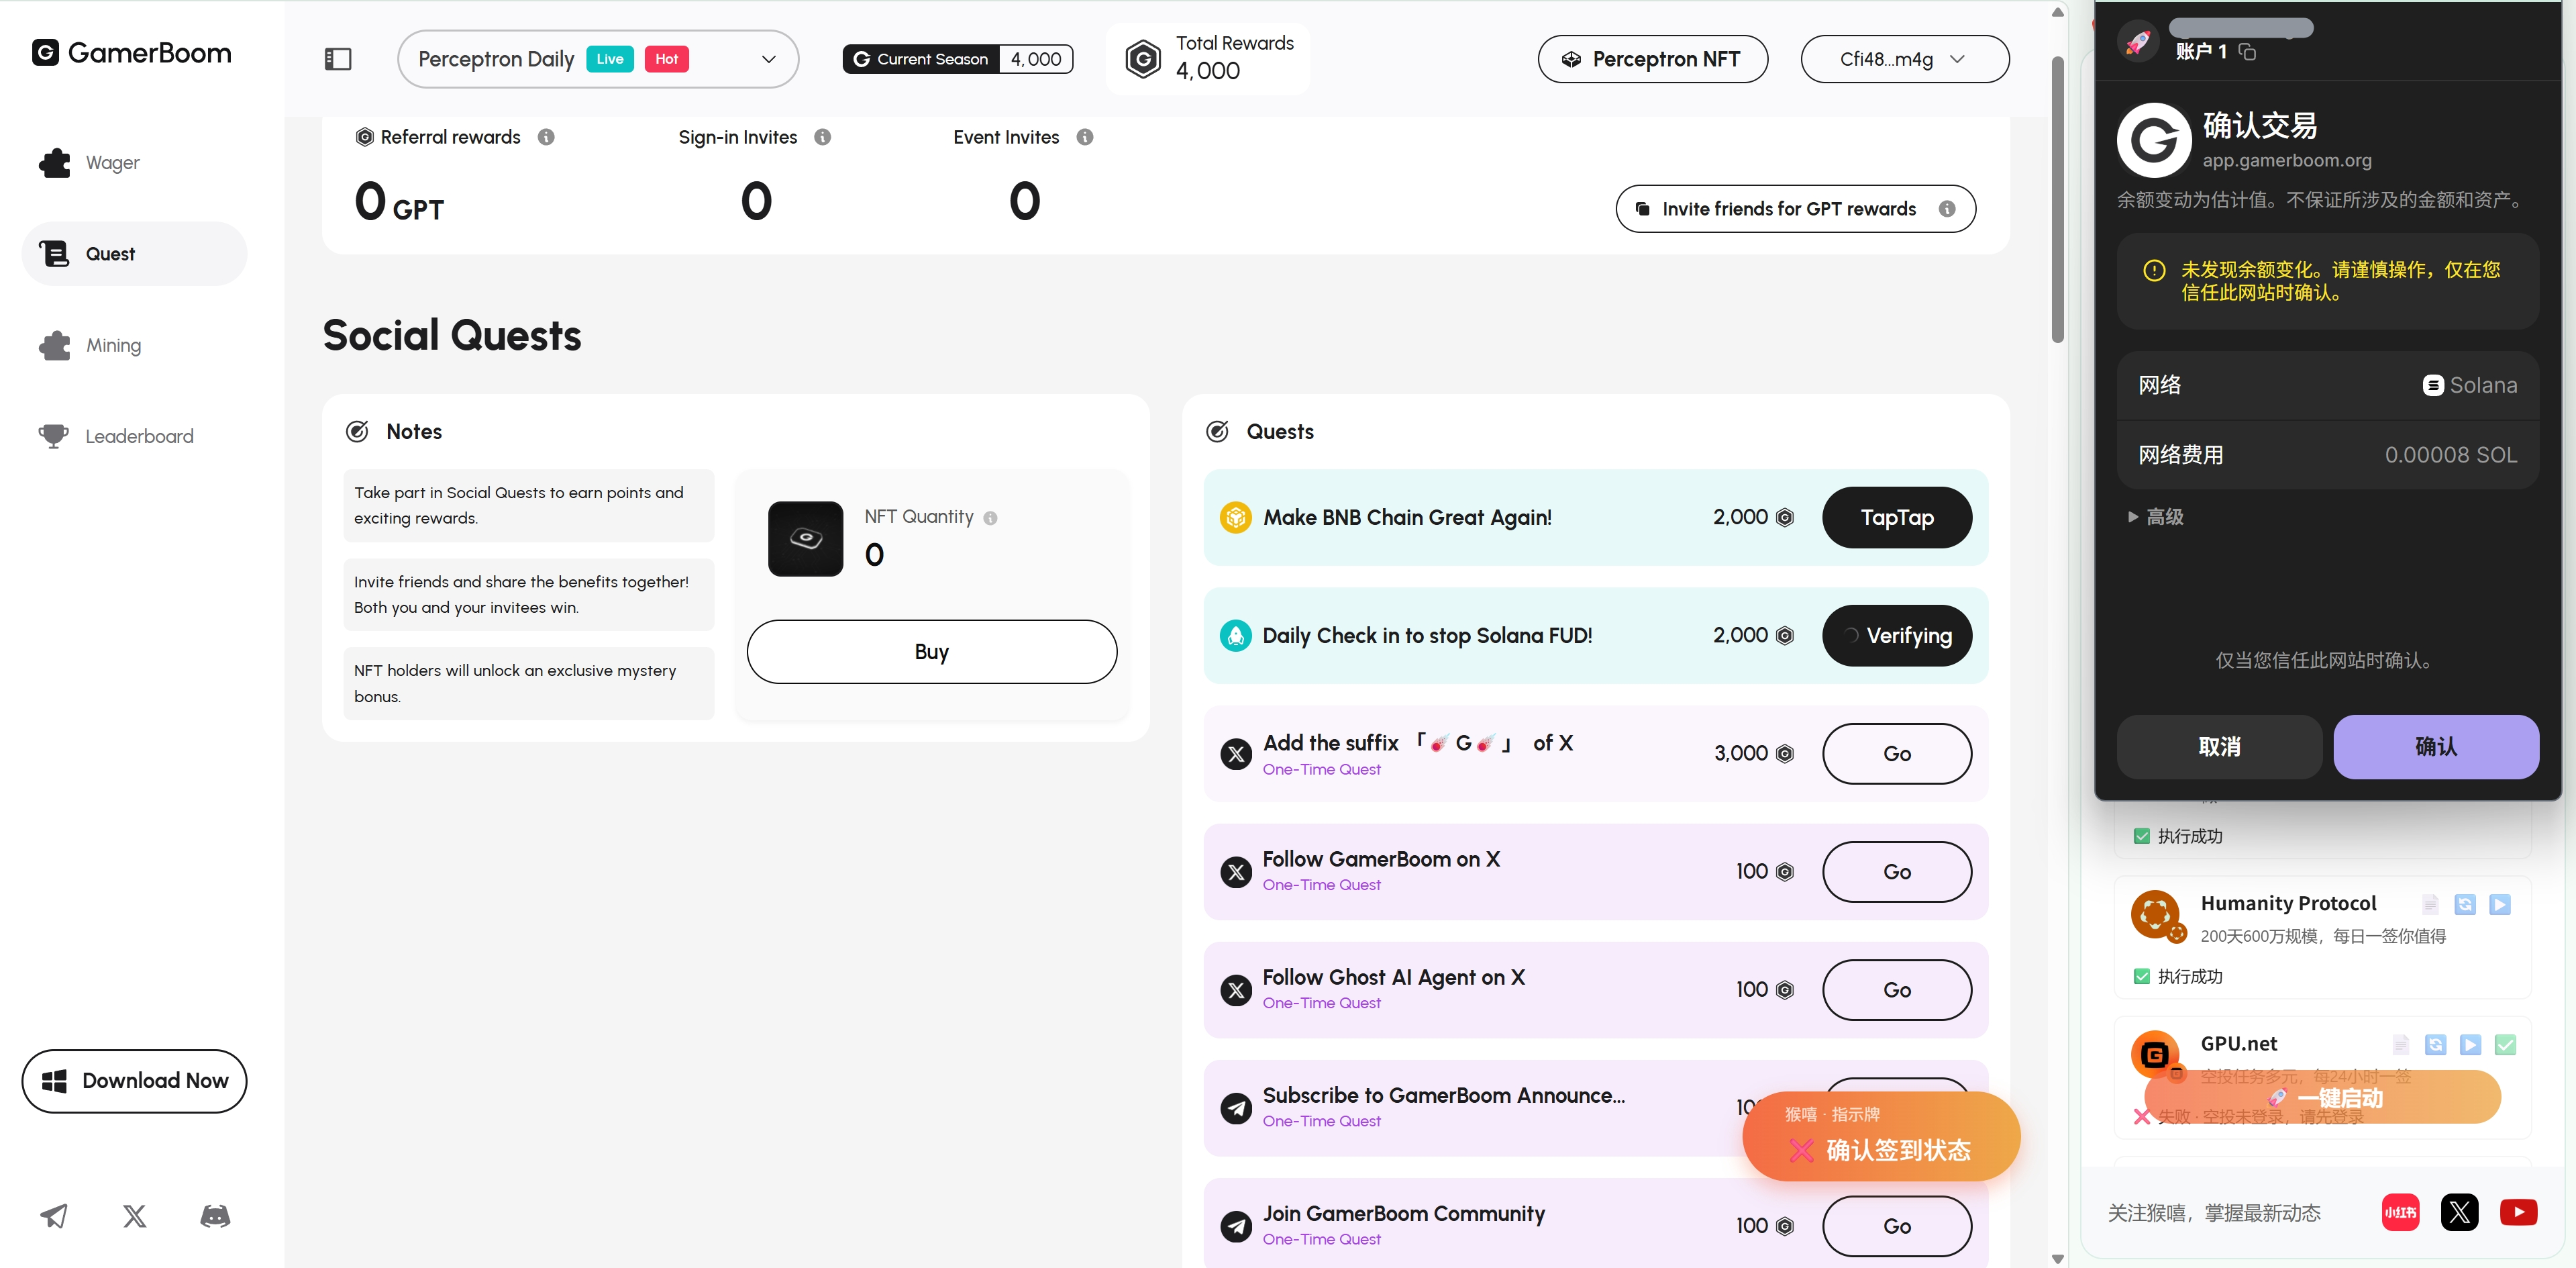This screenshot has height=1268, width=2576.
Task: Click the Telegram icon of Join Community quest
Action: [x=1236, y=1226]
